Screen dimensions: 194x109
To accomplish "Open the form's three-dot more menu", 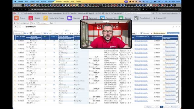I will [176, 27].
